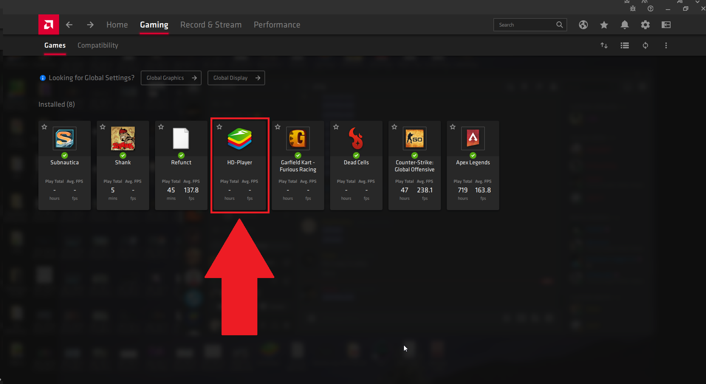
Task: Switch to the Performance tab
Action: (277, 25)
